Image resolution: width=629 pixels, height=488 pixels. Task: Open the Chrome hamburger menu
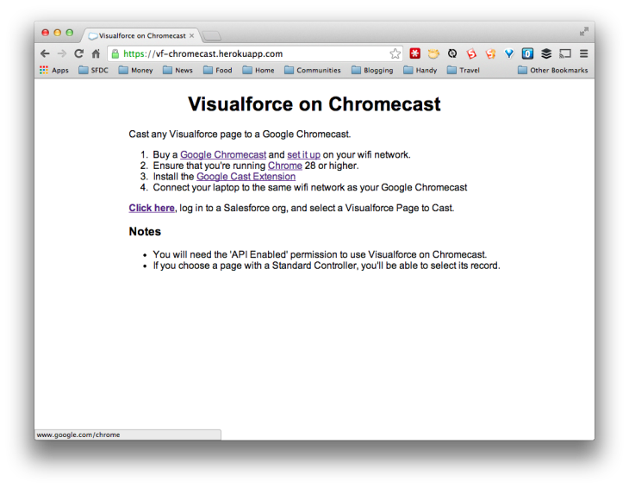[583, 53]
